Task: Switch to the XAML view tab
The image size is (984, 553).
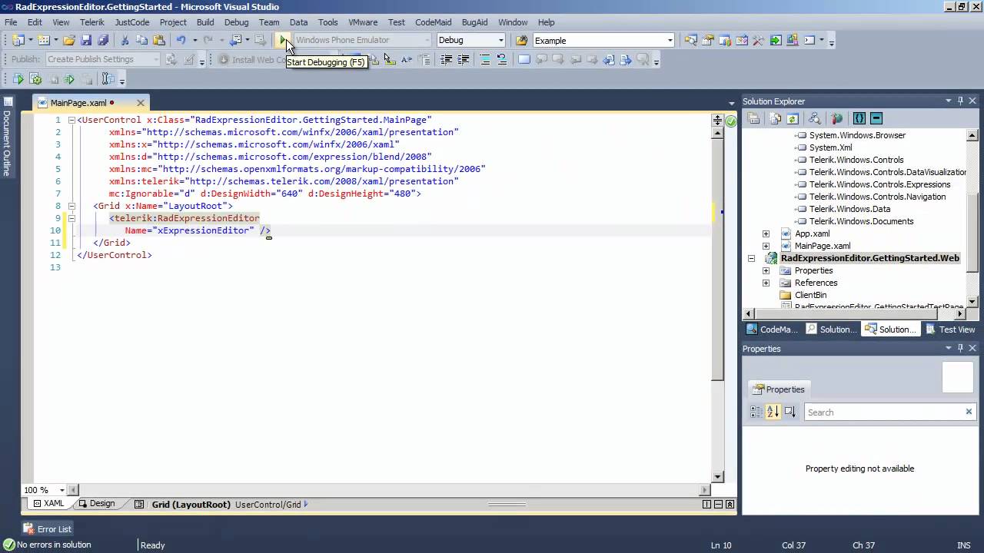Action: pyautogui.click(x=48, y=504)
